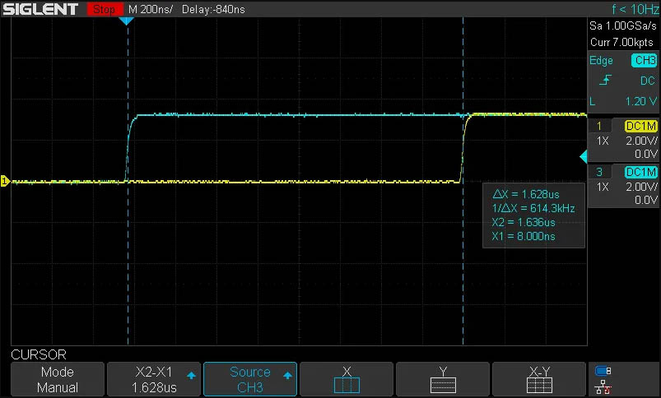Click the X1 = 8.000ns readout
This screenshot has width=661, height=398.
coord(524,236)
